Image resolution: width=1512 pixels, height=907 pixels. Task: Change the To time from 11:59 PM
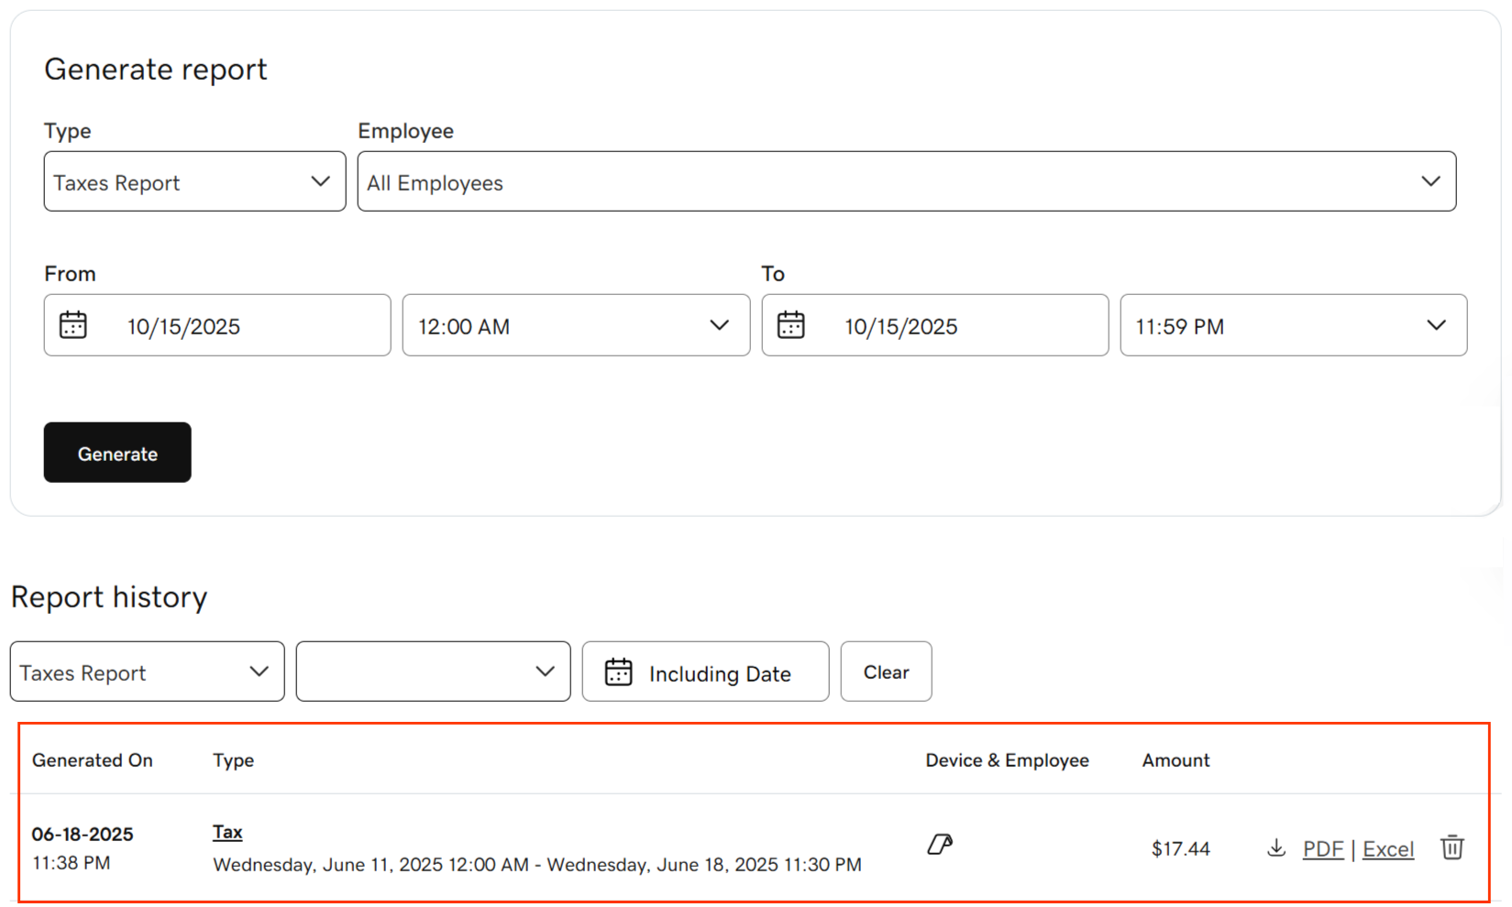(x=1293, y=325)
